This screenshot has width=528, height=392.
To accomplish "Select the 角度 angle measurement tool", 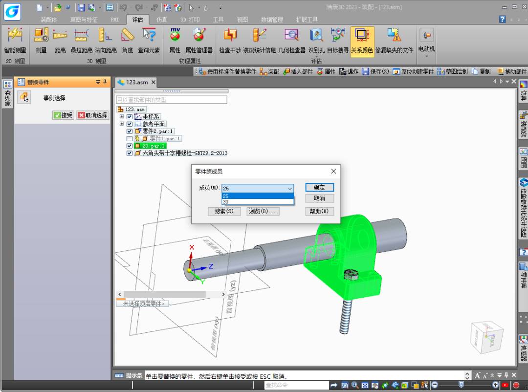I will tap(128, 36).
